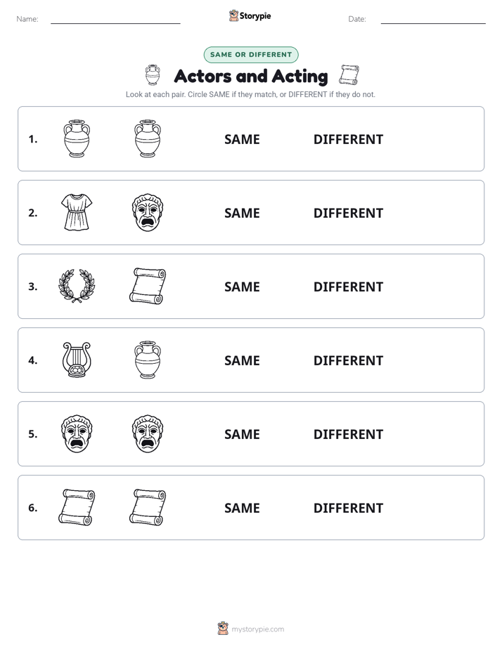Select SAME for pair 5
This screenshot has height=649, width=502.
(x=242, y=434)
